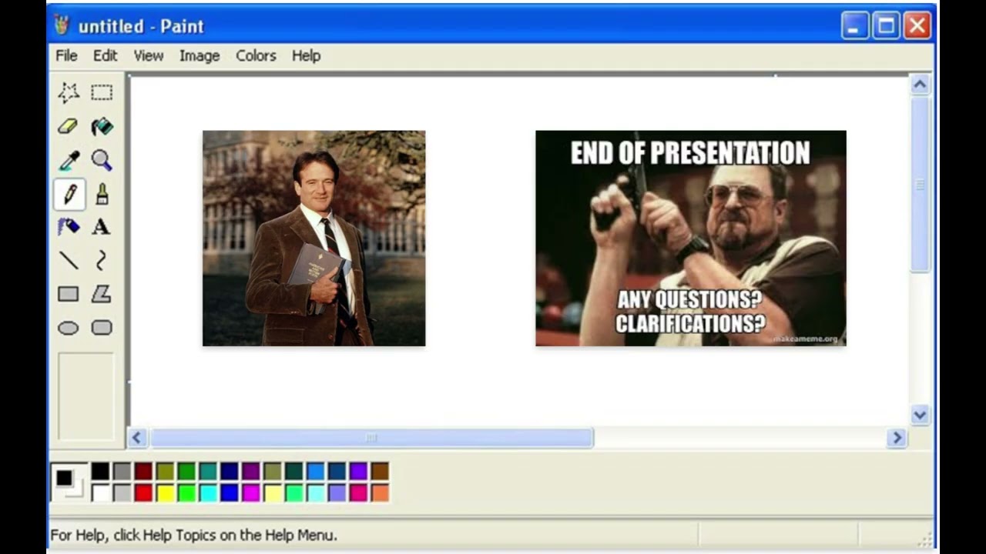
Task: Choose the bright red palette color
Action: coord(143,492)
